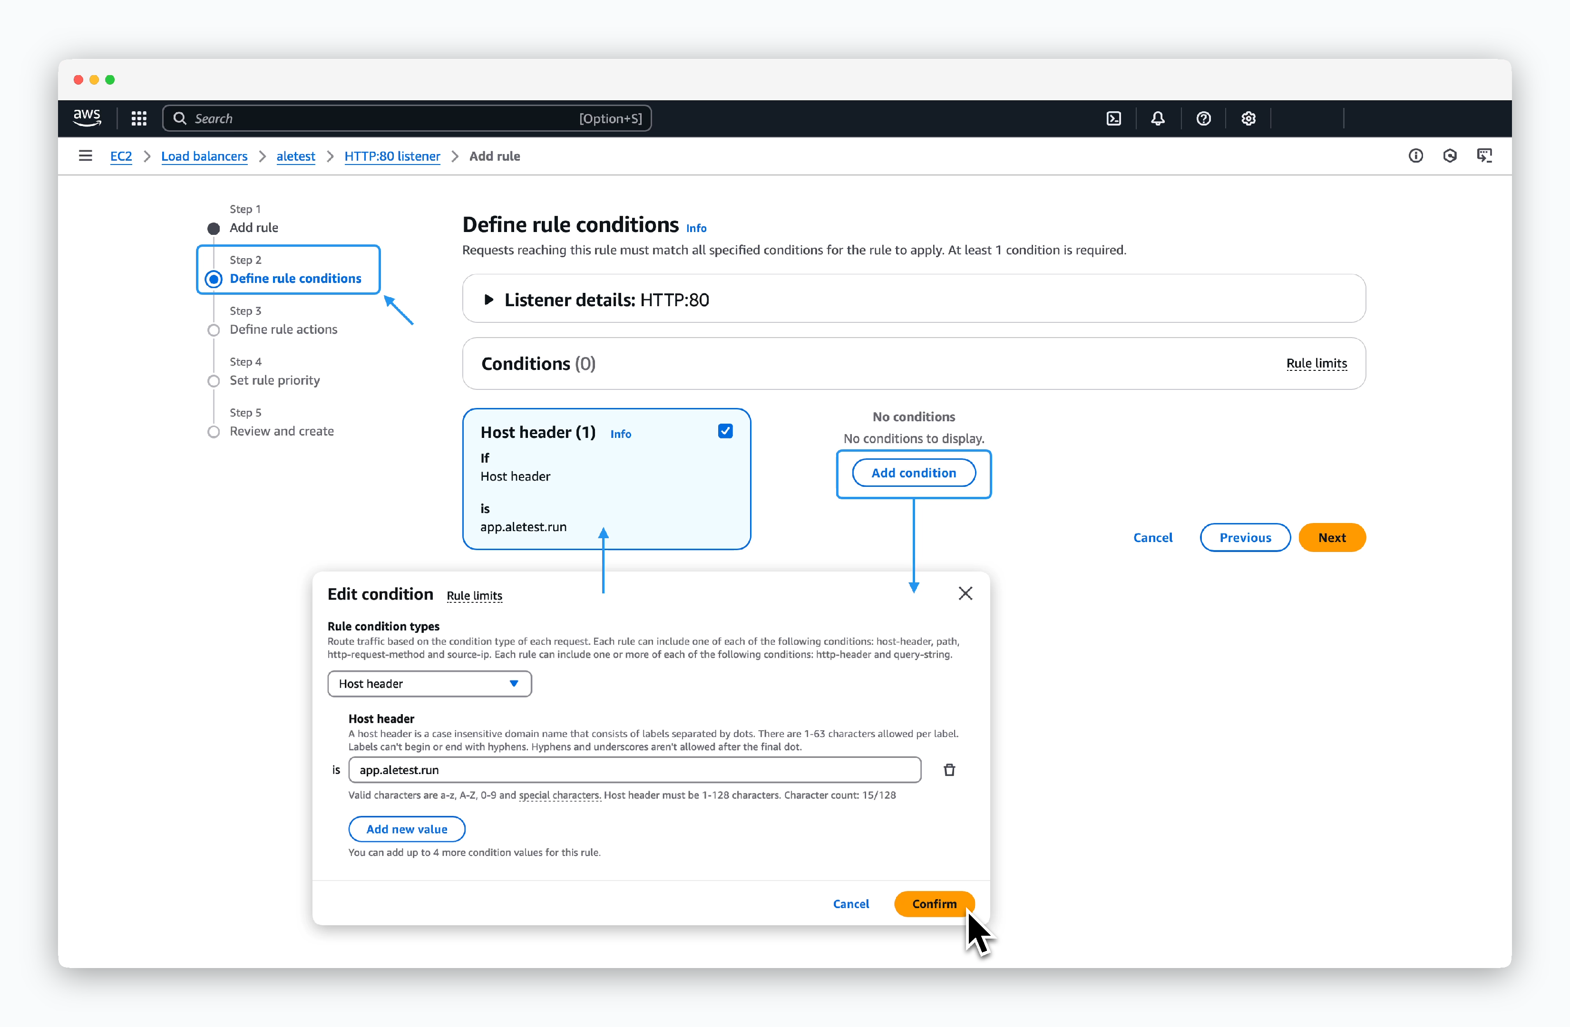Cancel the Edit condition dialog

[x=851, y=904]
